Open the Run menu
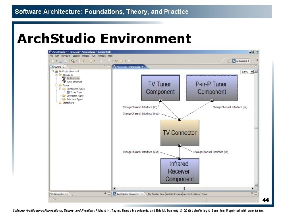 (93, 56)
